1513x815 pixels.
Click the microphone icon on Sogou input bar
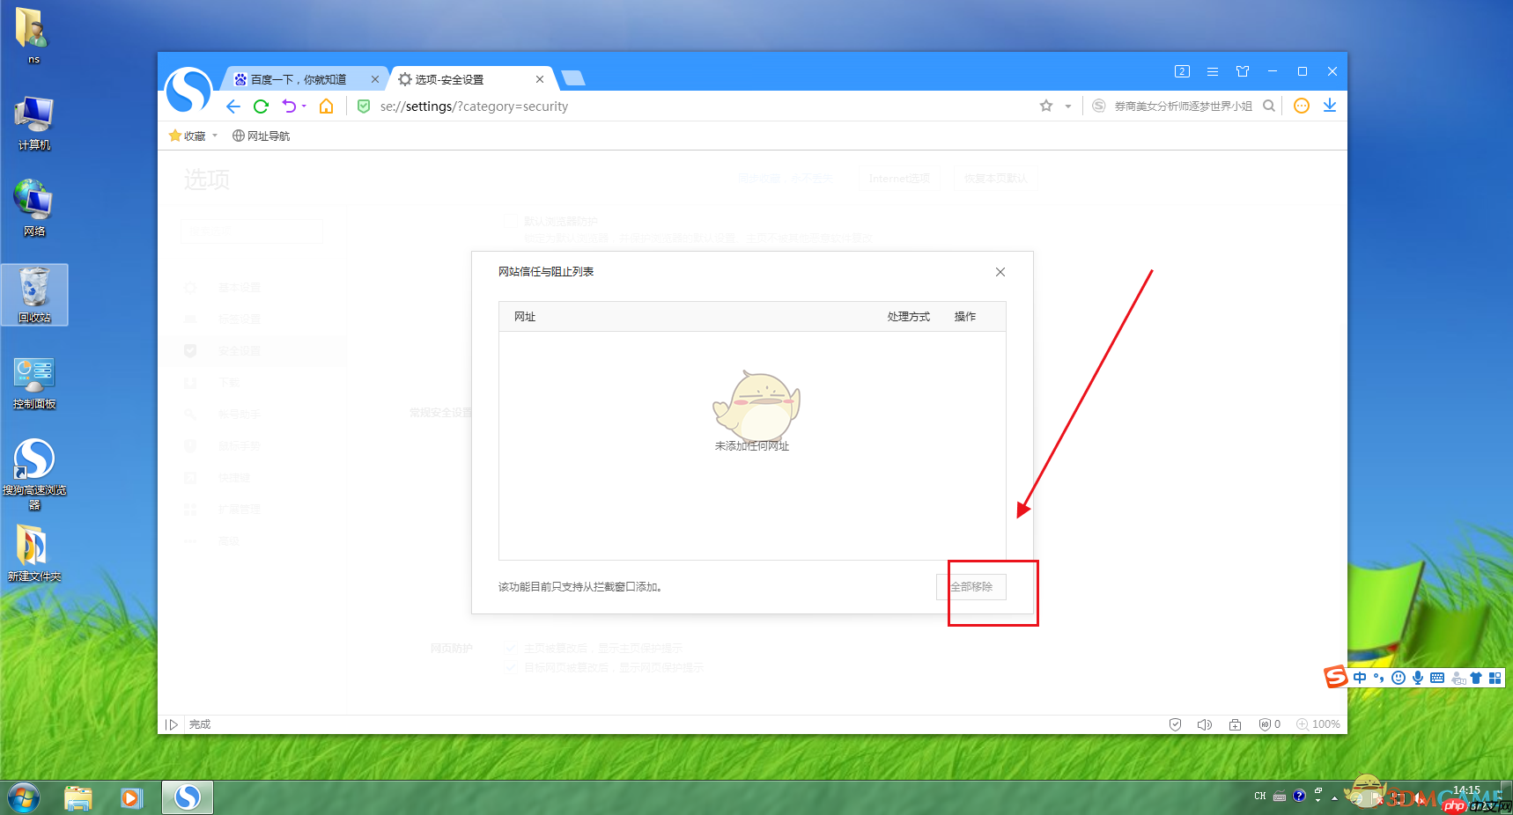(1418, 678)
